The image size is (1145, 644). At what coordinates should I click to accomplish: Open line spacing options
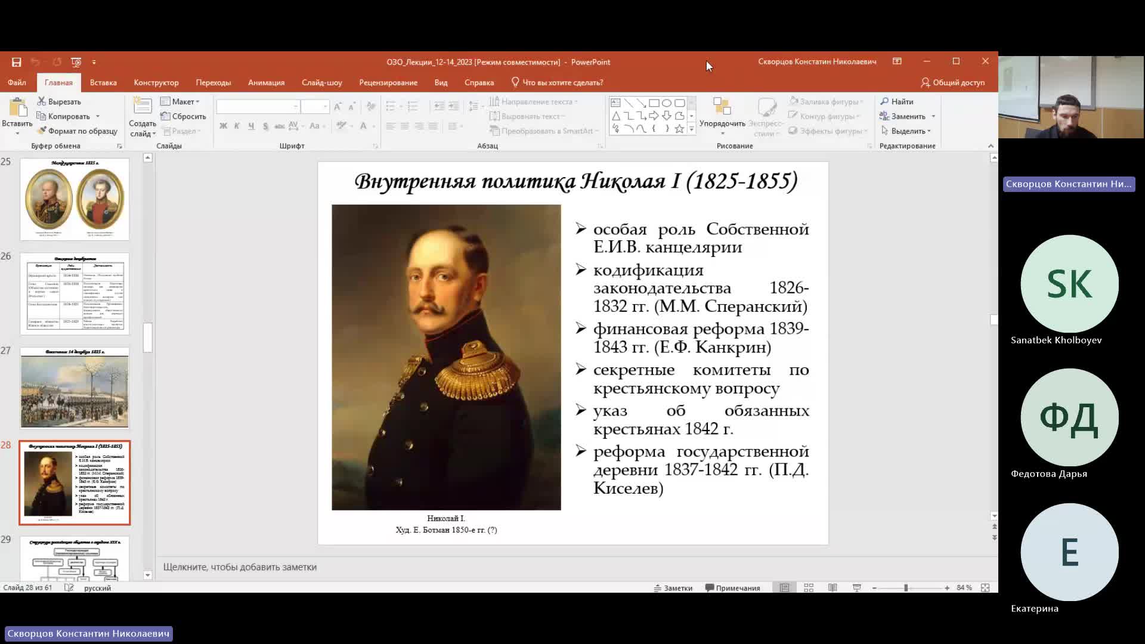[x=474, y=107]
